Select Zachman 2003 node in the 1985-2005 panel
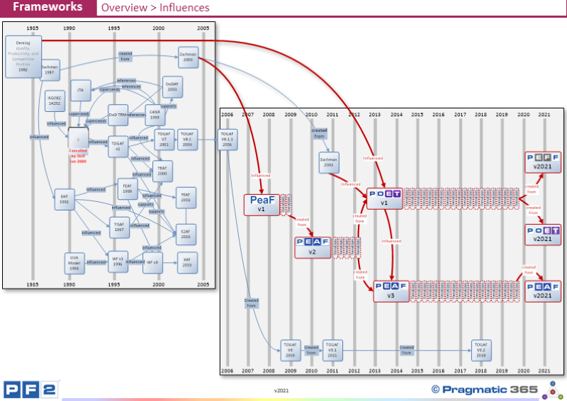 pos(188,57)
